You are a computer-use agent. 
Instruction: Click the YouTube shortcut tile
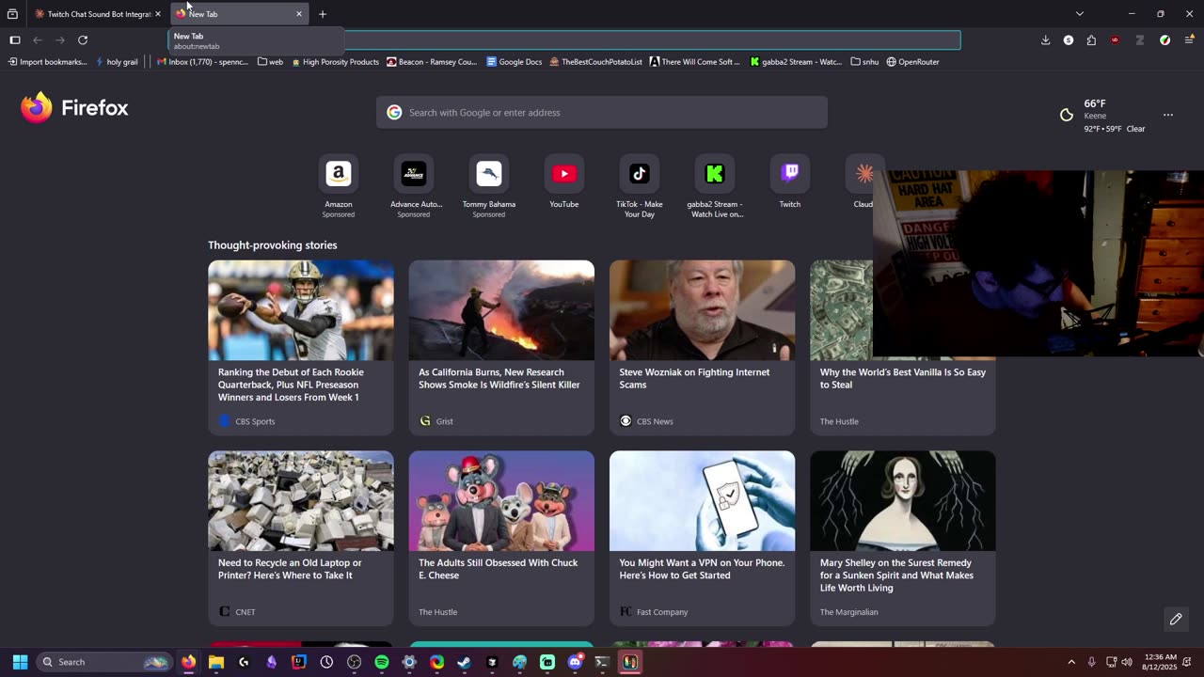pyautogui.click(x=563, y=174)
